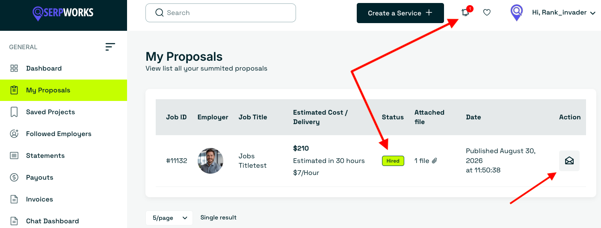Click the Payouts dollar icon
This screenshot has width=601, height=228.
14,178
